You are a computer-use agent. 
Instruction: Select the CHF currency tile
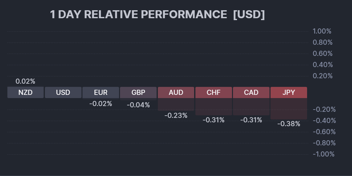[213, 93]
